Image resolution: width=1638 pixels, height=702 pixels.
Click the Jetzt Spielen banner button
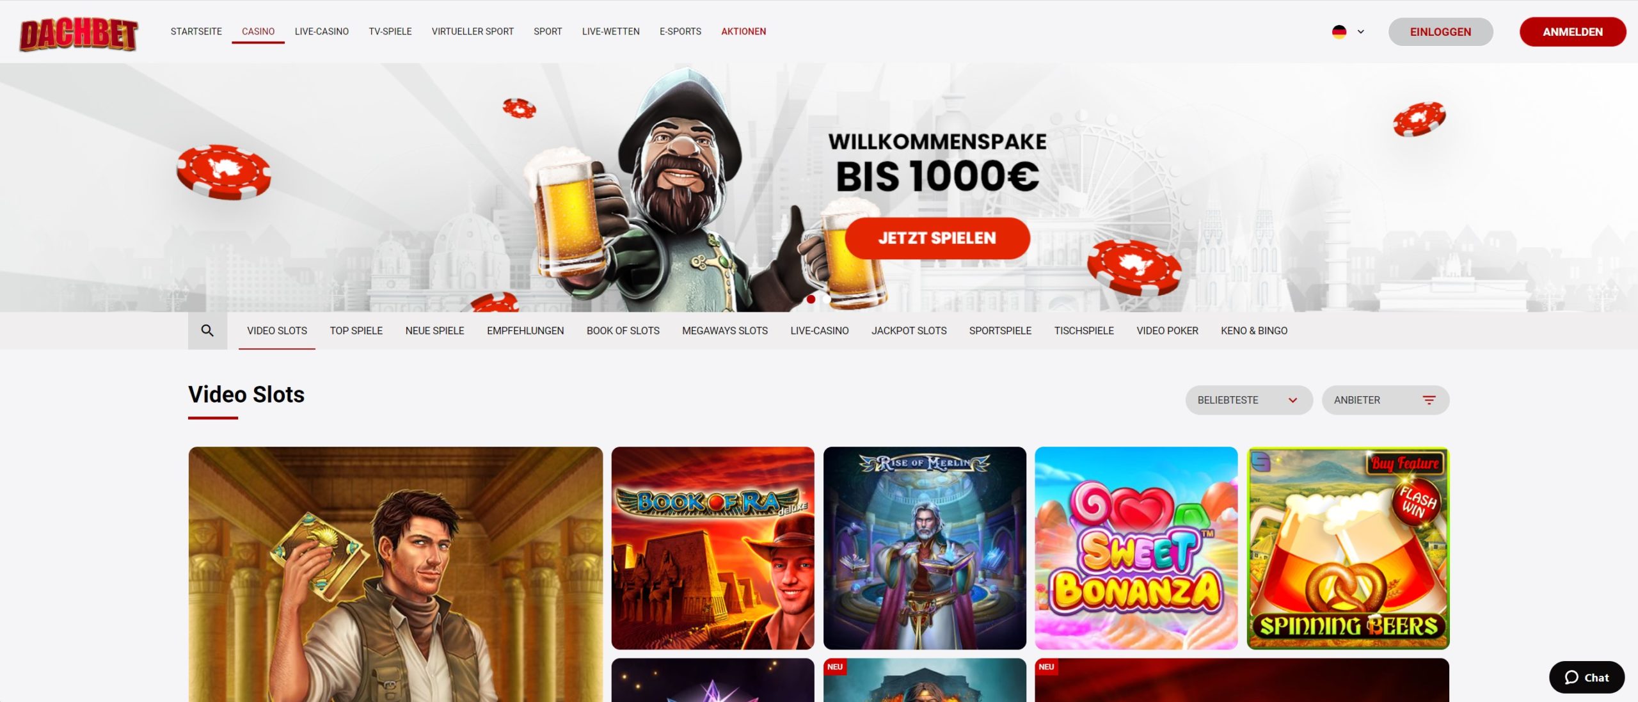pyautogui.click(x=937, y=238)
